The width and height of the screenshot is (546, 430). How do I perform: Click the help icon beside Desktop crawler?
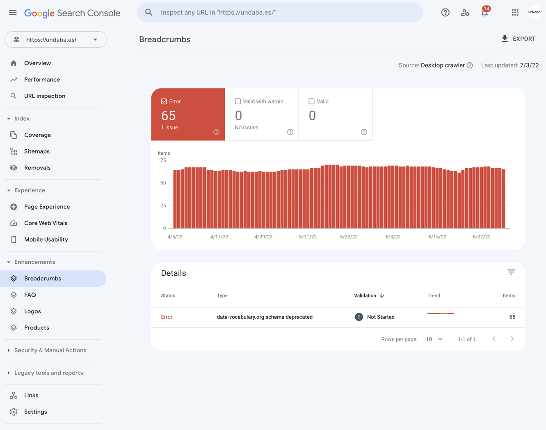[x=470, y=66]
